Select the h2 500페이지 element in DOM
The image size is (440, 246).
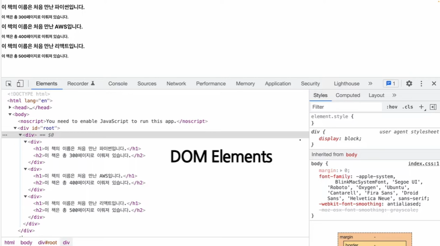[x=89, y=210]
